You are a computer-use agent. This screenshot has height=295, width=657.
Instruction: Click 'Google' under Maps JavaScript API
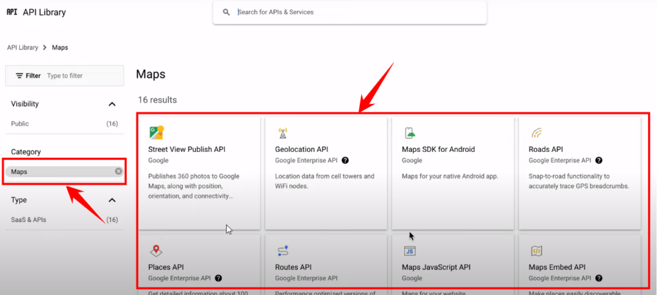(412, 278)
